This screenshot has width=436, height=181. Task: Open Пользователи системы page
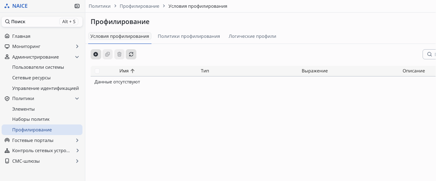(38, 67)
